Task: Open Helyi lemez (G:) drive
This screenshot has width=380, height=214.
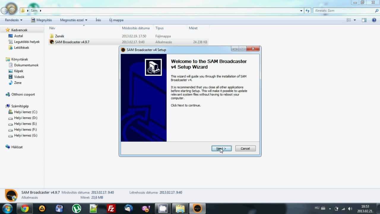Action: [x=26, y=136]
